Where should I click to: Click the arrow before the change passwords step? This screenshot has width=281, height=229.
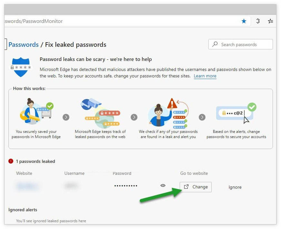coord(202,117)
